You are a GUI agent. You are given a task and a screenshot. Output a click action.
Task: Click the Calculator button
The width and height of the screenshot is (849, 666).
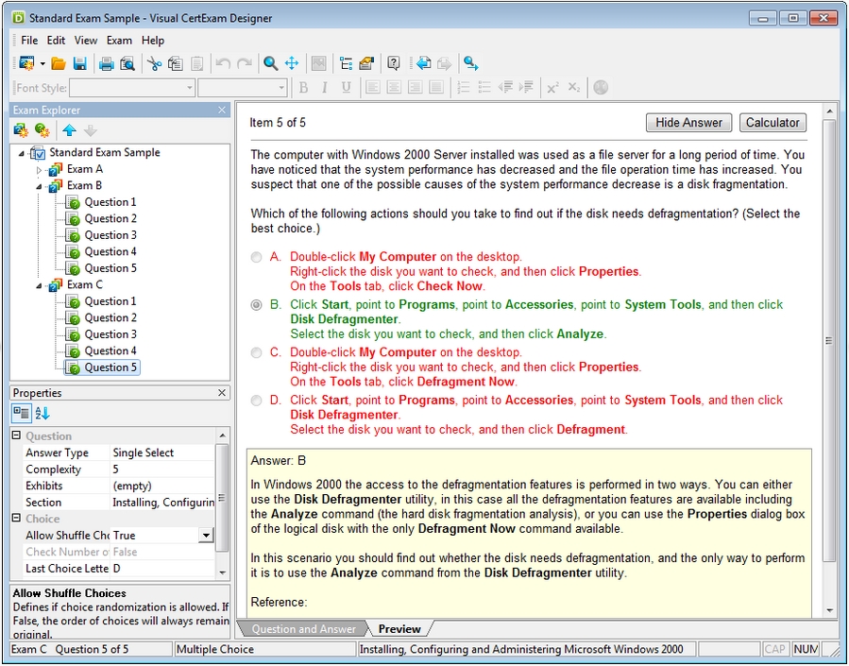(x=773, y=123)
